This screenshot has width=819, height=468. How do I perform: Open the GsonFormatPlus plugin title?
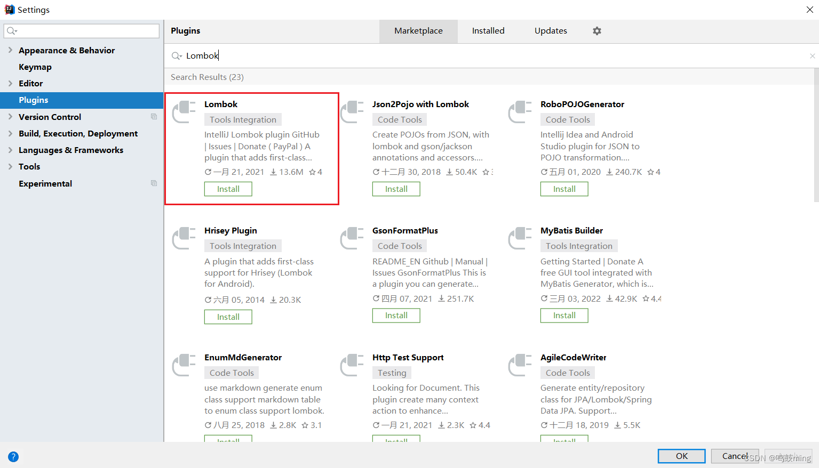click(405, 231)
